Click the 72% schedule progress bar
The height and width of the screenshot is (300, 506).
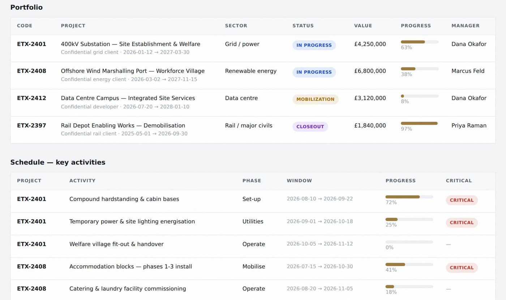click(409, 197)
